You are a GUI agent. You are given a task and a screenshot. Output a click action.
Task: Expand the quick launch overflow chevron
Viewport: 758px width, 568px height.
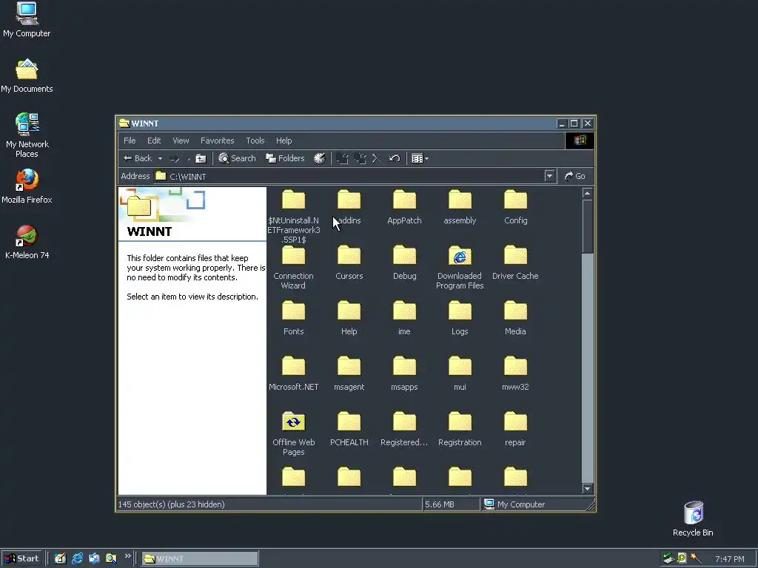click(x=127, y=556)
